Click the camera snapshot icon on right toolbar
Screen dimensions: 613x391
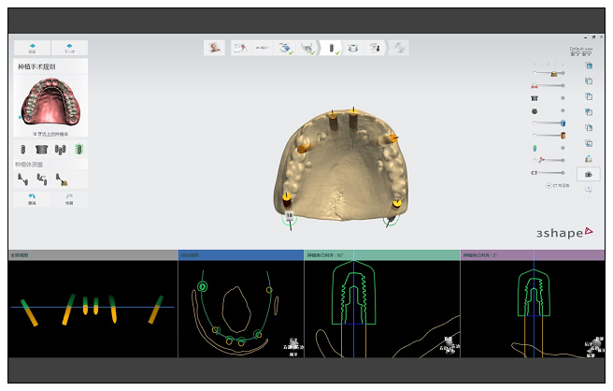588,174
